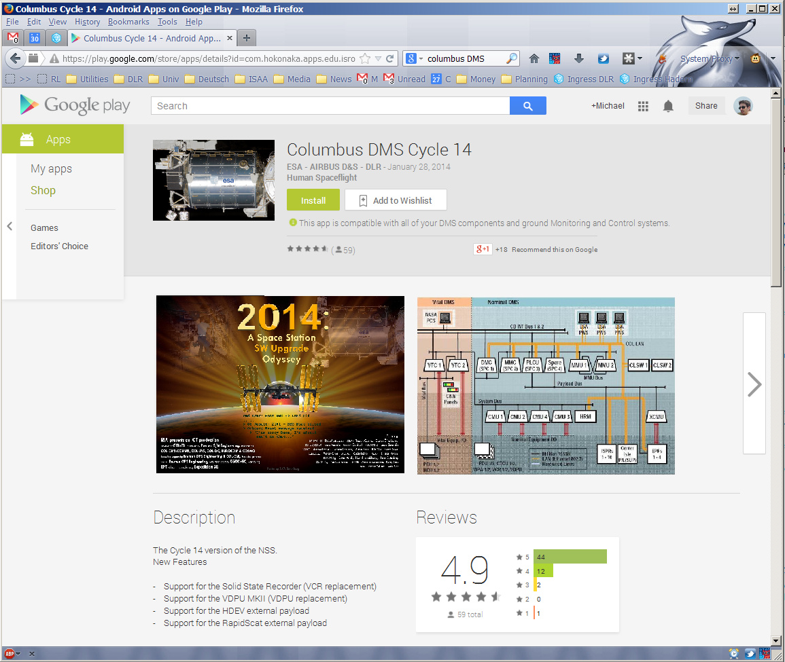785x662 pixels.
Task: Click the blue search magnifier button
Action: [528, 106]
